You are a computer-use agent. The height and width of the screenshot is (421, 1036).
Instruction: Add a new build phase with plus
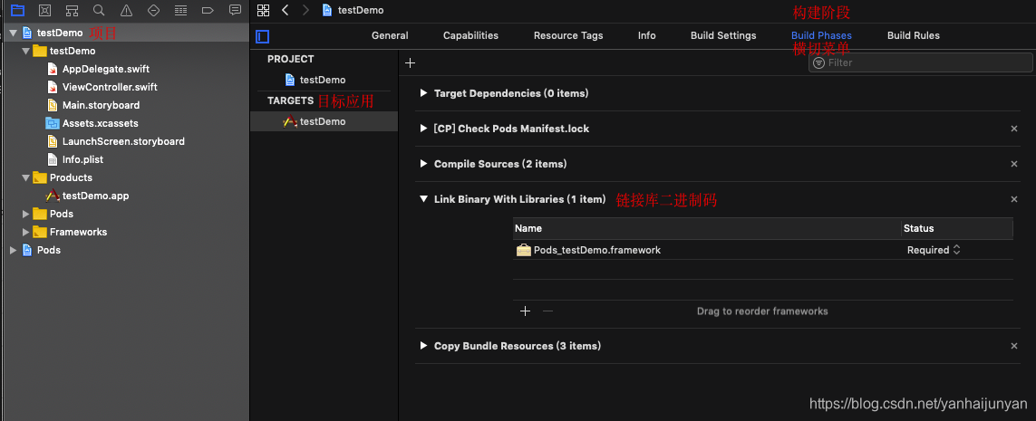point(411,62)
